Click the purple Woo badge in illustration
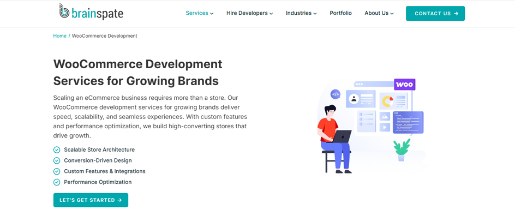Screen dimensions: 515x209 [405, 85]
